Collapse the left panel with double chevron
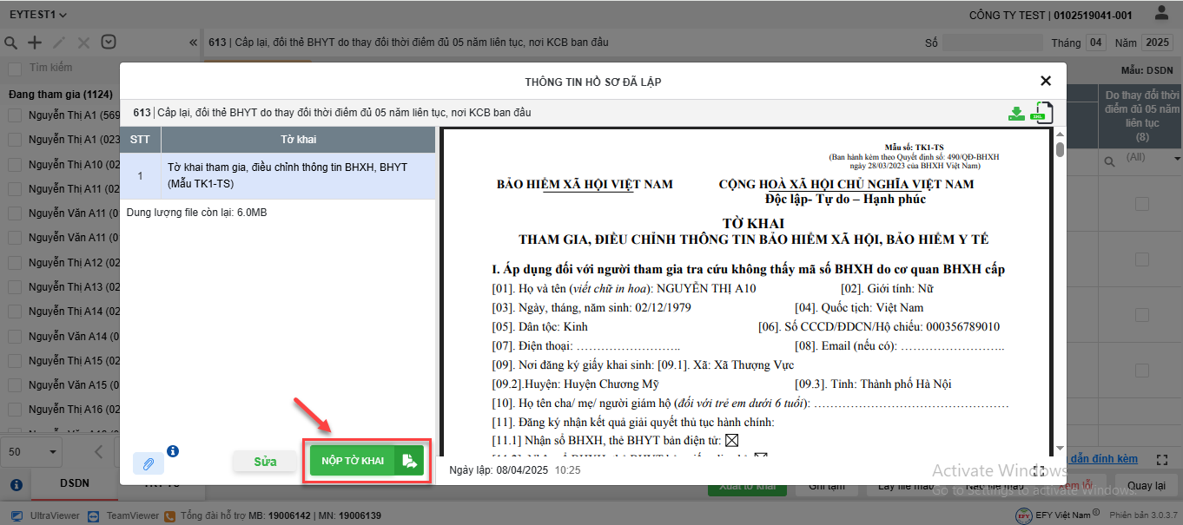1183x525 pixels. point(193,43)
